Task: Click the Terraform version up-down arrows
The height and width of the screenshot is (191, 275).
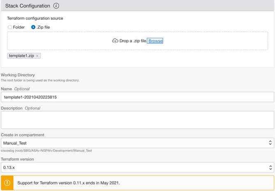Action: [x=270, y=167]
